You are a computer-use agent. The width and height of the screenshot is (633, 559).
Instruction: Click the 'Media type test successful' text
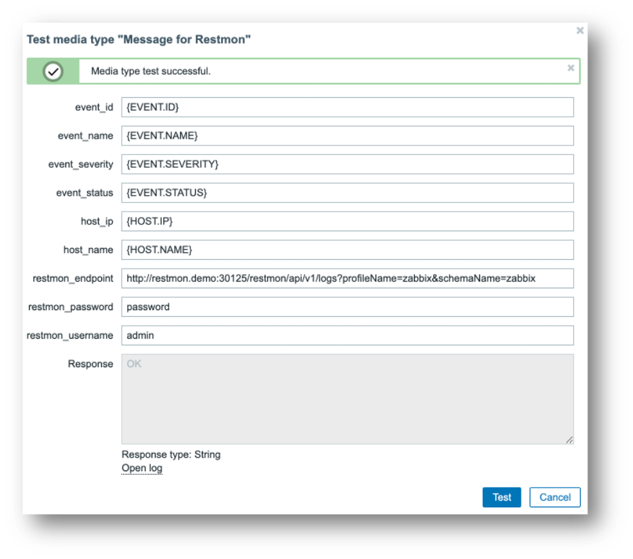(151, 71)
